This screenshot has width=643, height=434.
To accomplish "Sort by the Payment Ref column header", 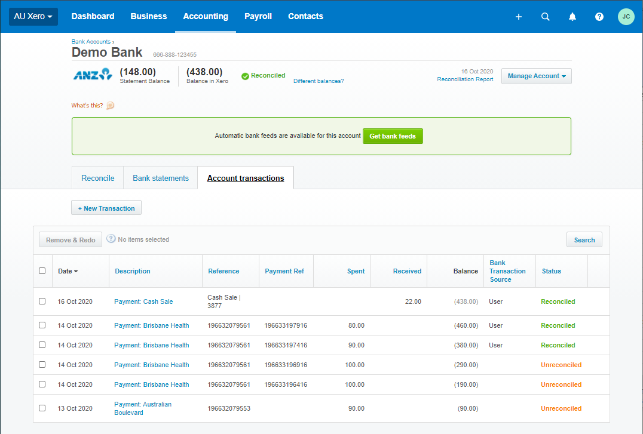I will click(284, 271).
